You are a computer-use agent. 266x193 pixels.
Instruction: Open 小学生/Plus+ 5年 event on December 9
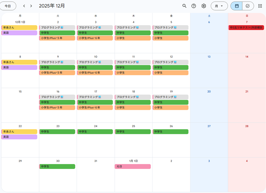tap(57, 72)
